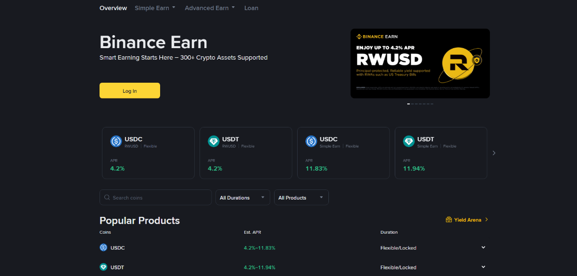Image resolution: width=577 pixels, height=276 pixels.
Task: Open the Yield Arena link
Action: click(x=467, y=220)
